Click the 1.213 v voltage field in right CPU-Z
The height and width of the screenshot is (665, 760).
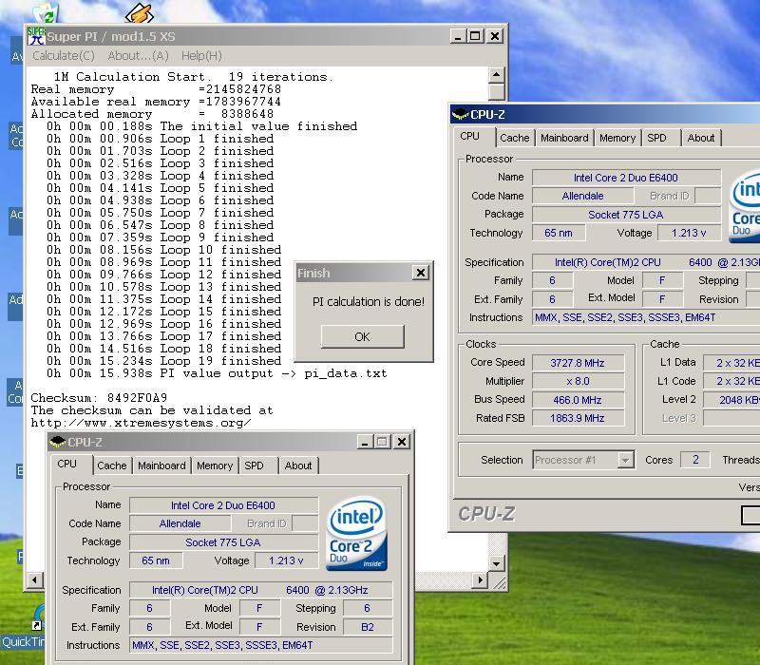[689, 233]
